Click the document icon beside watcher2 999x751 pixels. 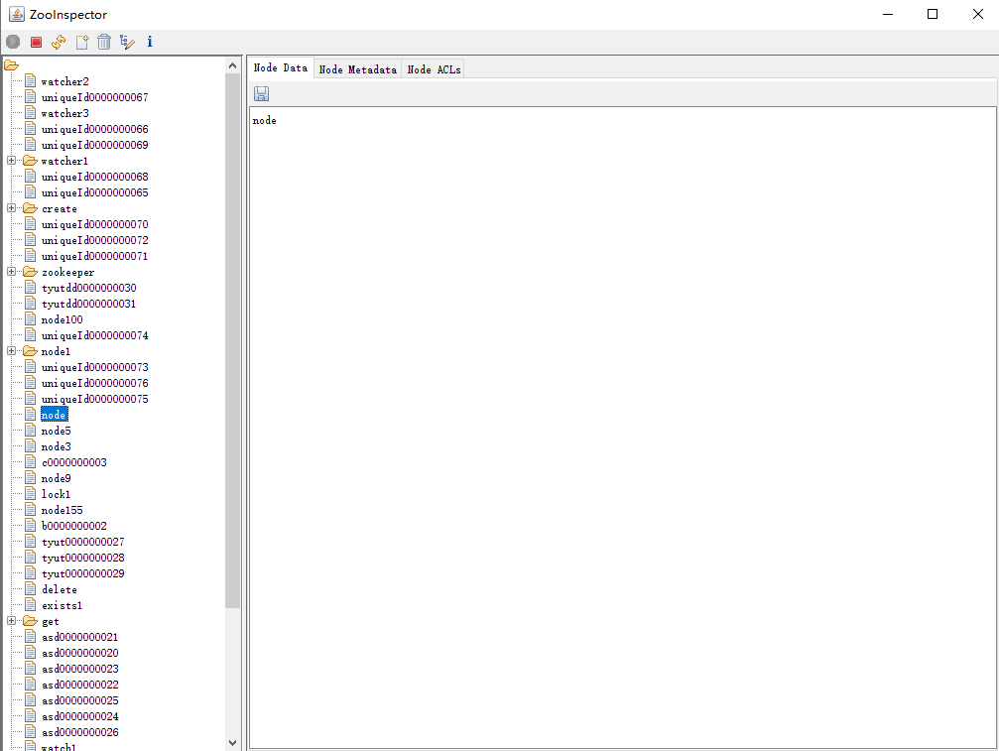[x=30, y=81]
